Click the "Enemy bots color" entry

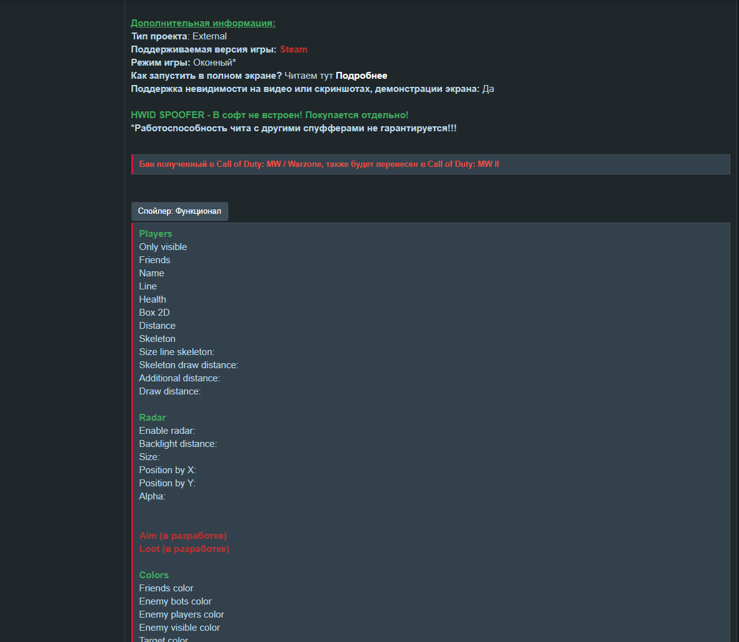tap(175, 601)
